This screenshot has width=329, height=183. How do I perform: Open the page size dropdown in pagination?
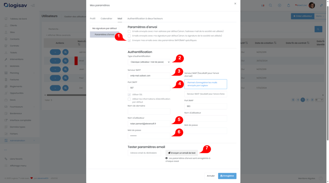pyautogui.click(x=319, y=100)
